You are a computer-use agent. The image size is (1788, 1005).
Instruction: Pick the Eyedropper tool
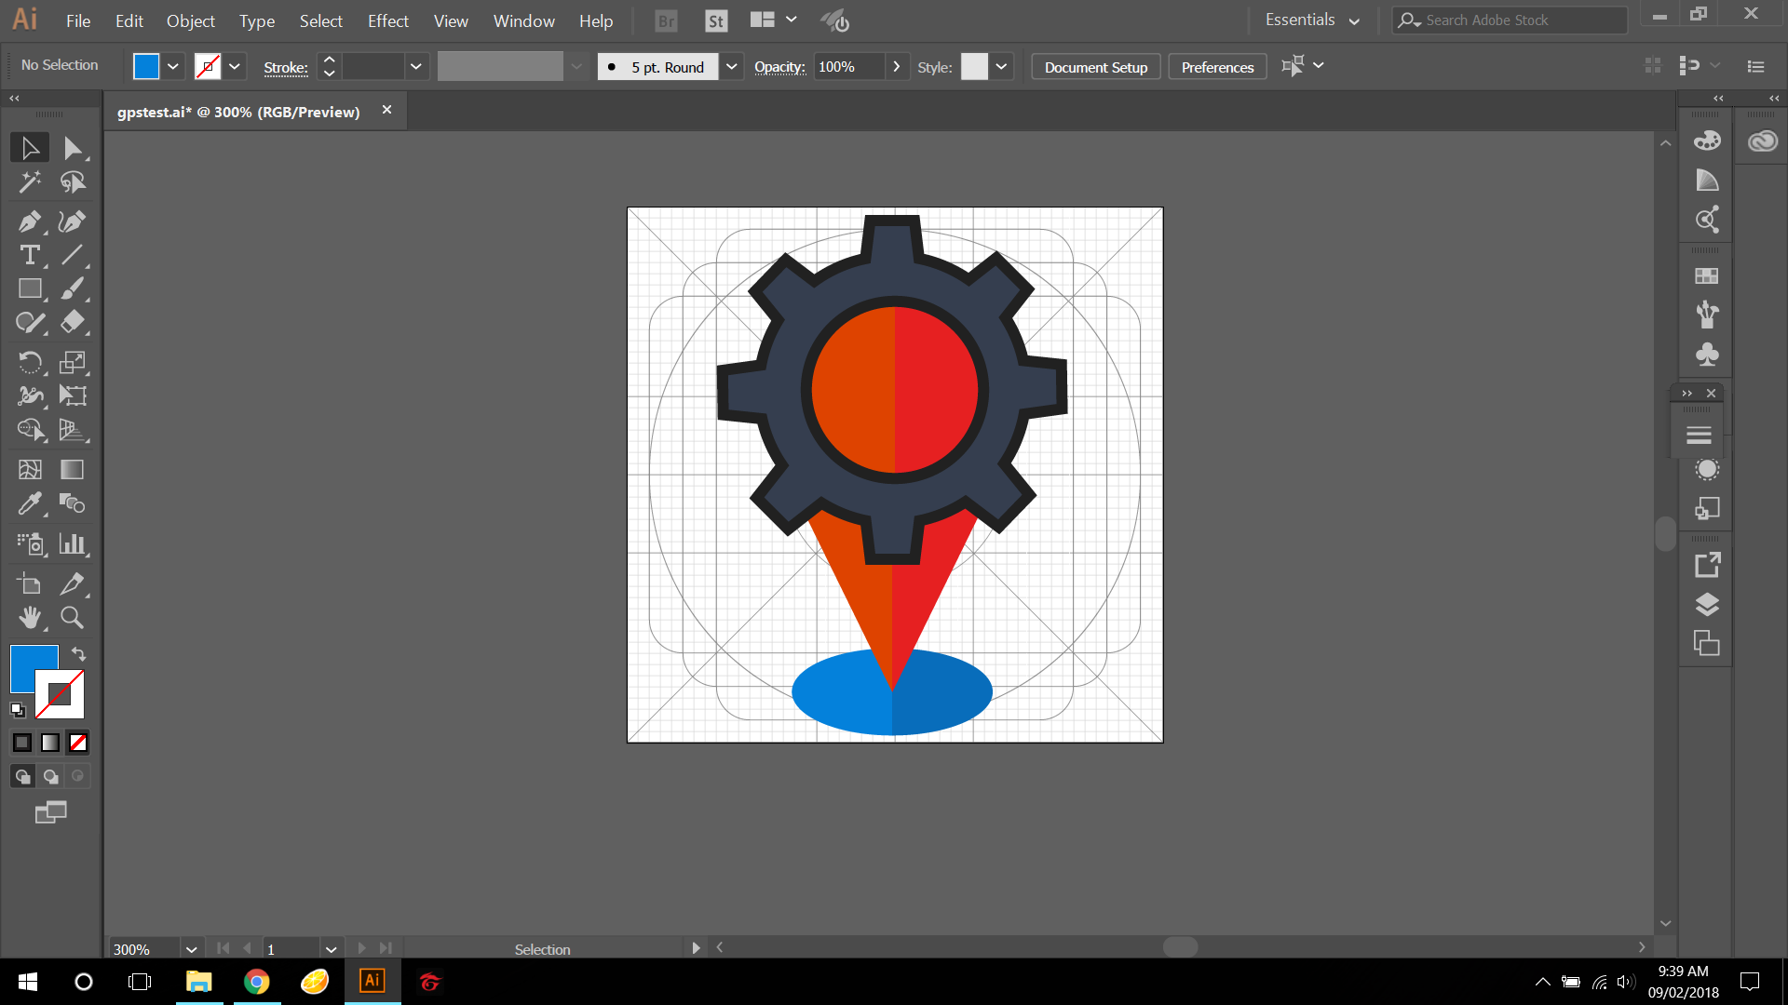(x=29, y=503)
